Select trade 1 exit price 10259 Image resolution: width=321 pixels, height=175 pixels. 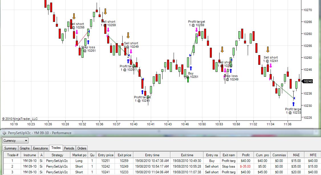(124, 161)
